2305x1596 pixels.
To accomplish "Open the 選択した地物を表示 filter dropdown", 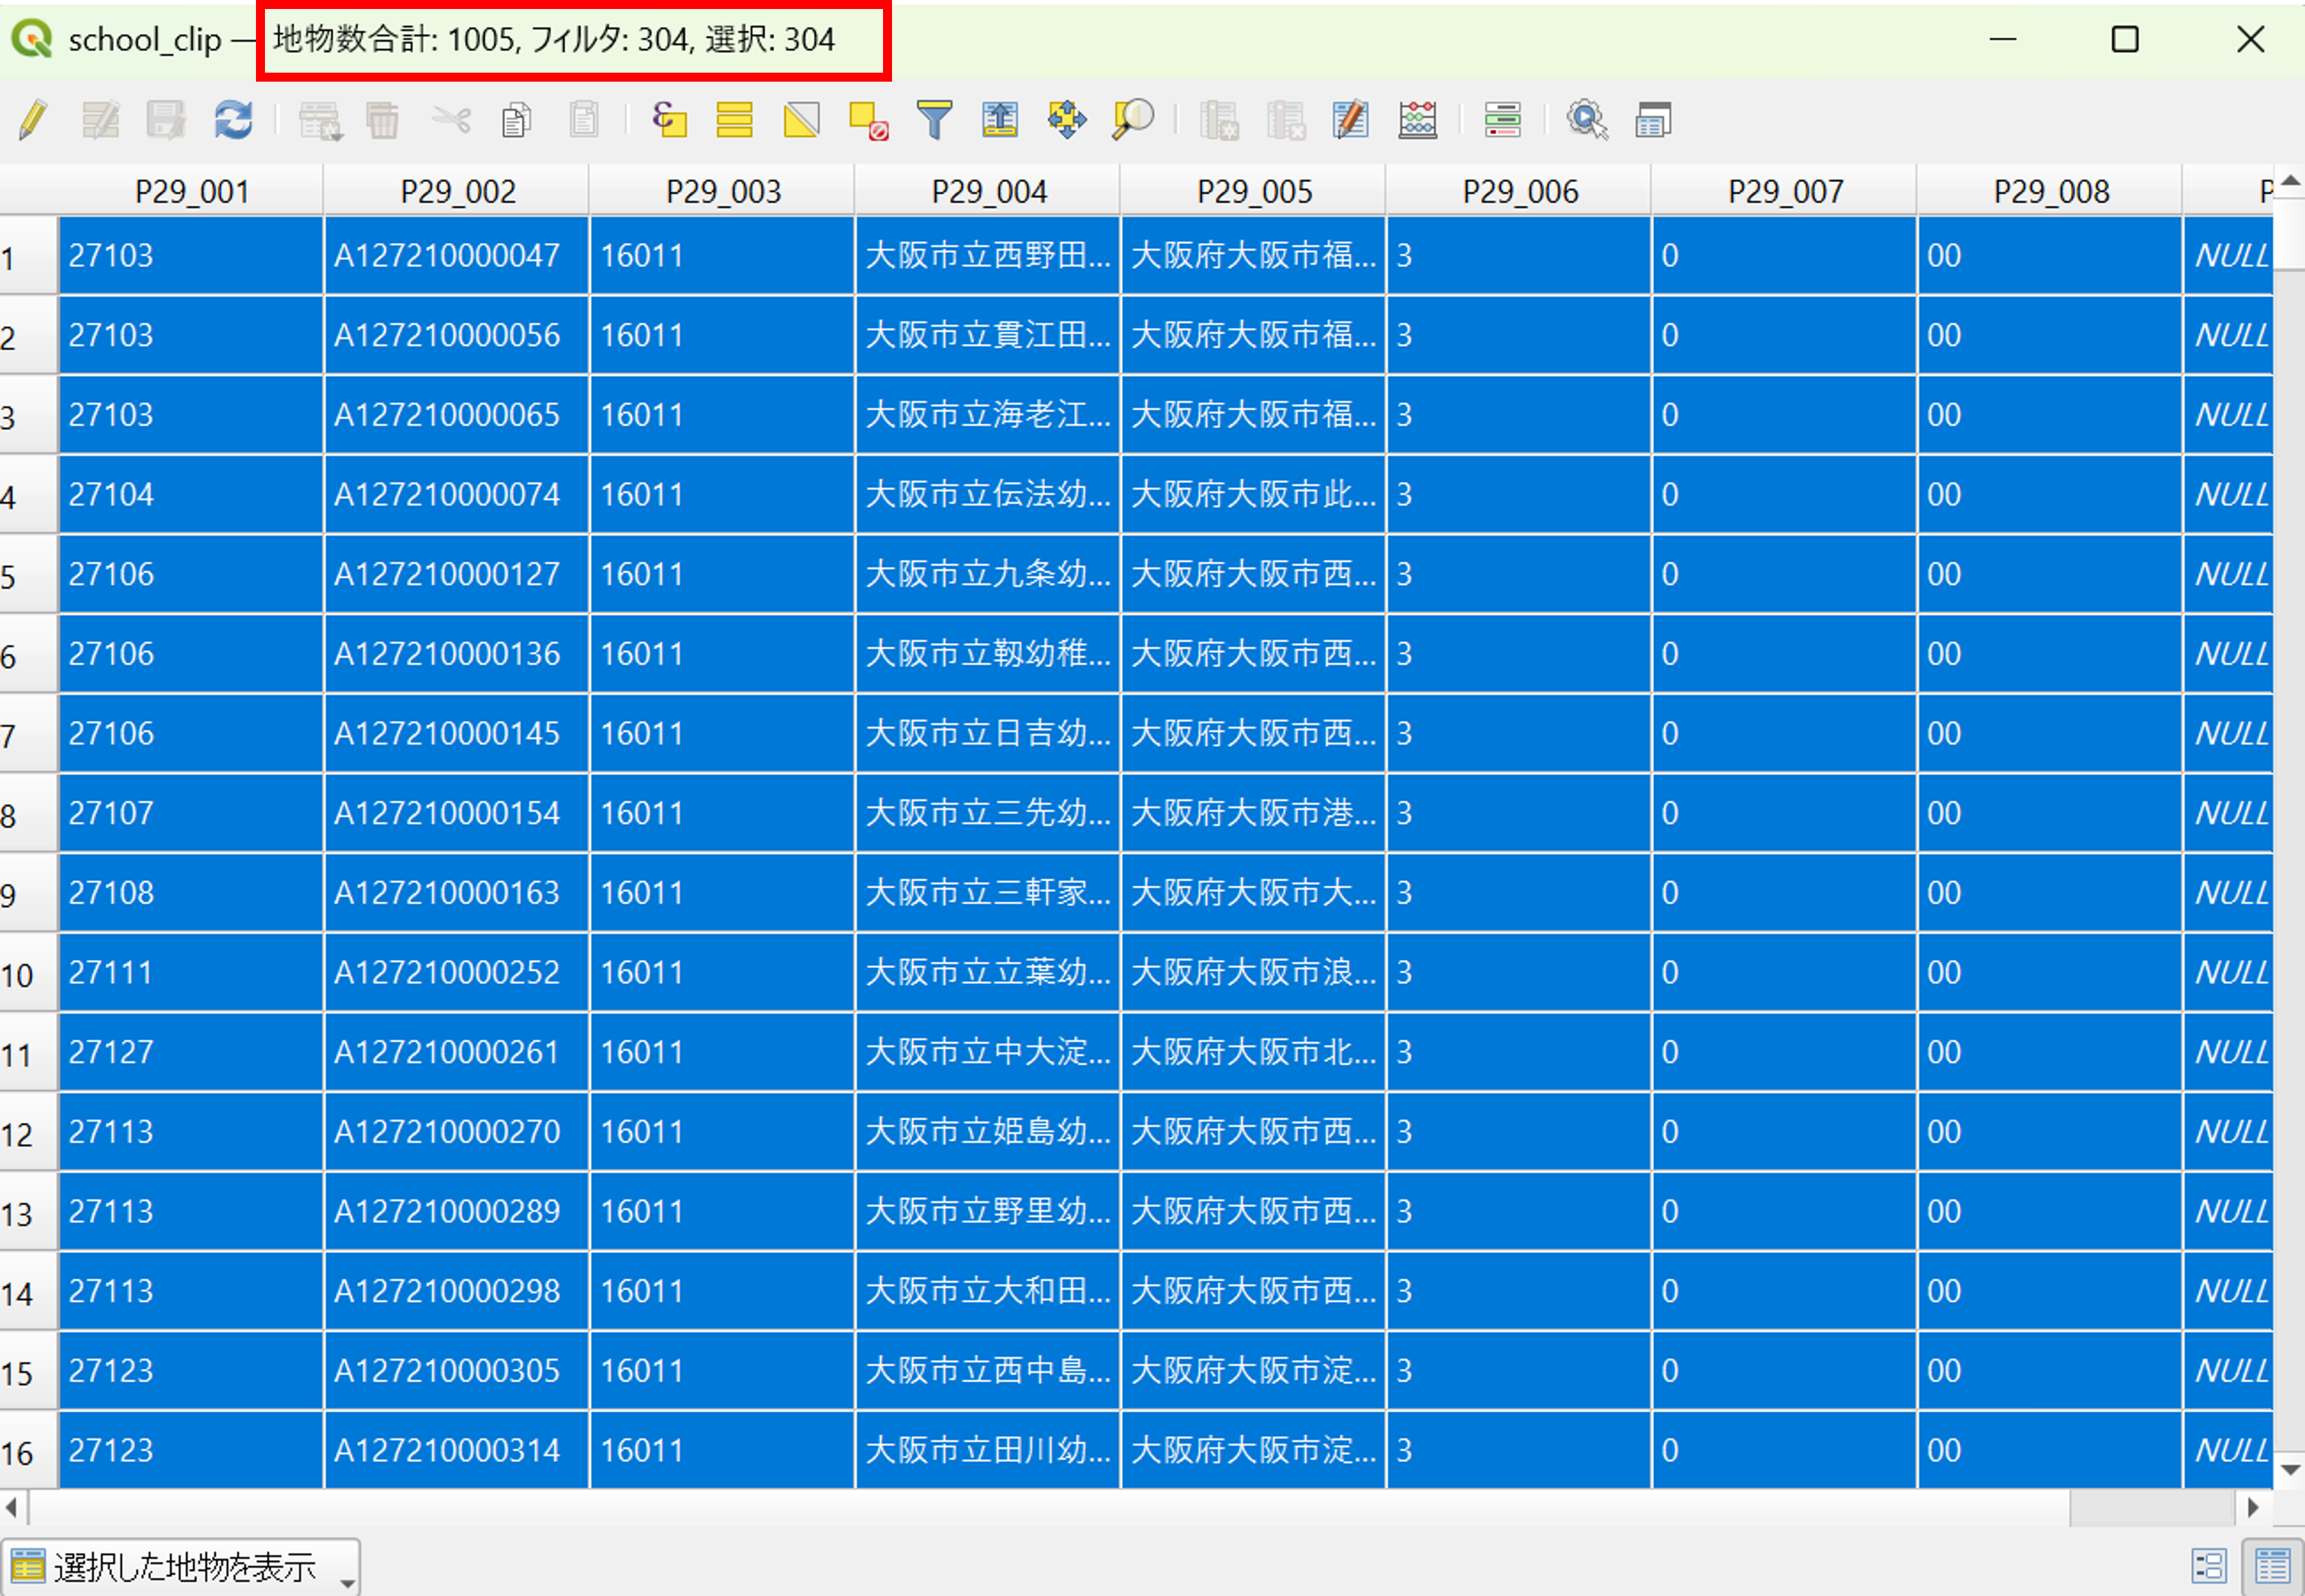I will coord(180,1566).
